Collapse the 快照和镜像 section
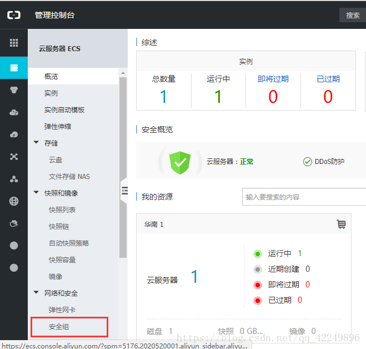 (36, 193)
